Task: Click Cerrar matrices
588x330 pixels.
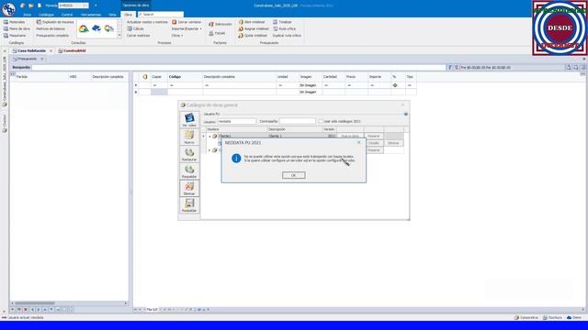Action: [x=138, y=36]
